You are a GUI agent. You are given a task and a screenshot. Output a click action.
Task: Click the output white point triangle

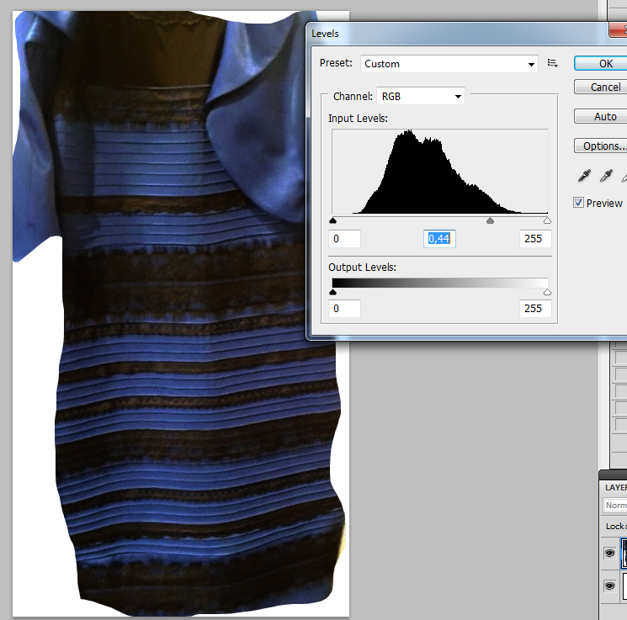(x=547, y=292)
